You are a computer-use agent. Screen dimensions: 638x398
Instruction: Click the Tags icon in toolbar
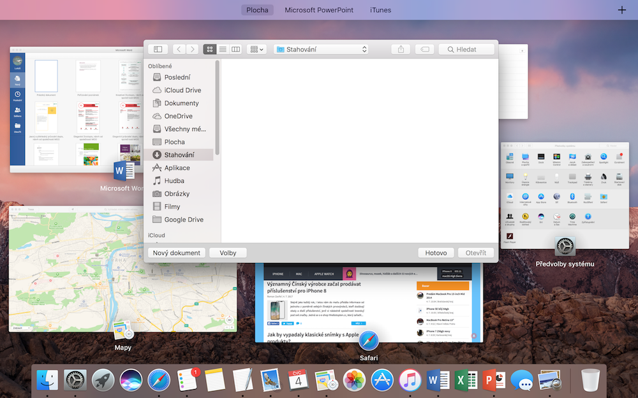click(424, 49)
